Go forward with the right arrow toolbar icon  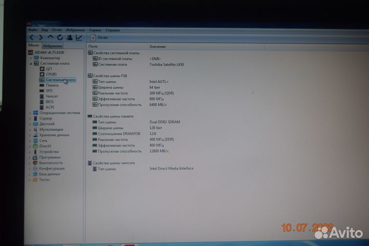[41, 37]
